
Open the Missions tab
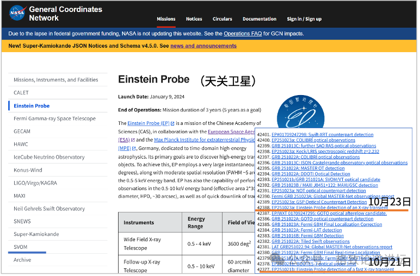tap(166, 19)
